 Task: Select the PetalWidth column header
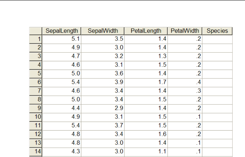point(185,31)
